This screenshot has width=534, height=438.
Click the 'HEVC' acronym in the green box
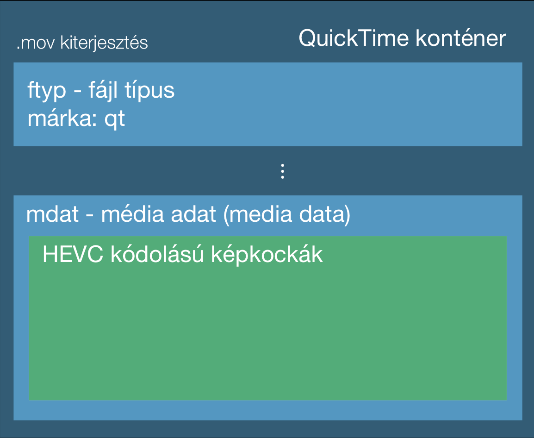[73, 254]
